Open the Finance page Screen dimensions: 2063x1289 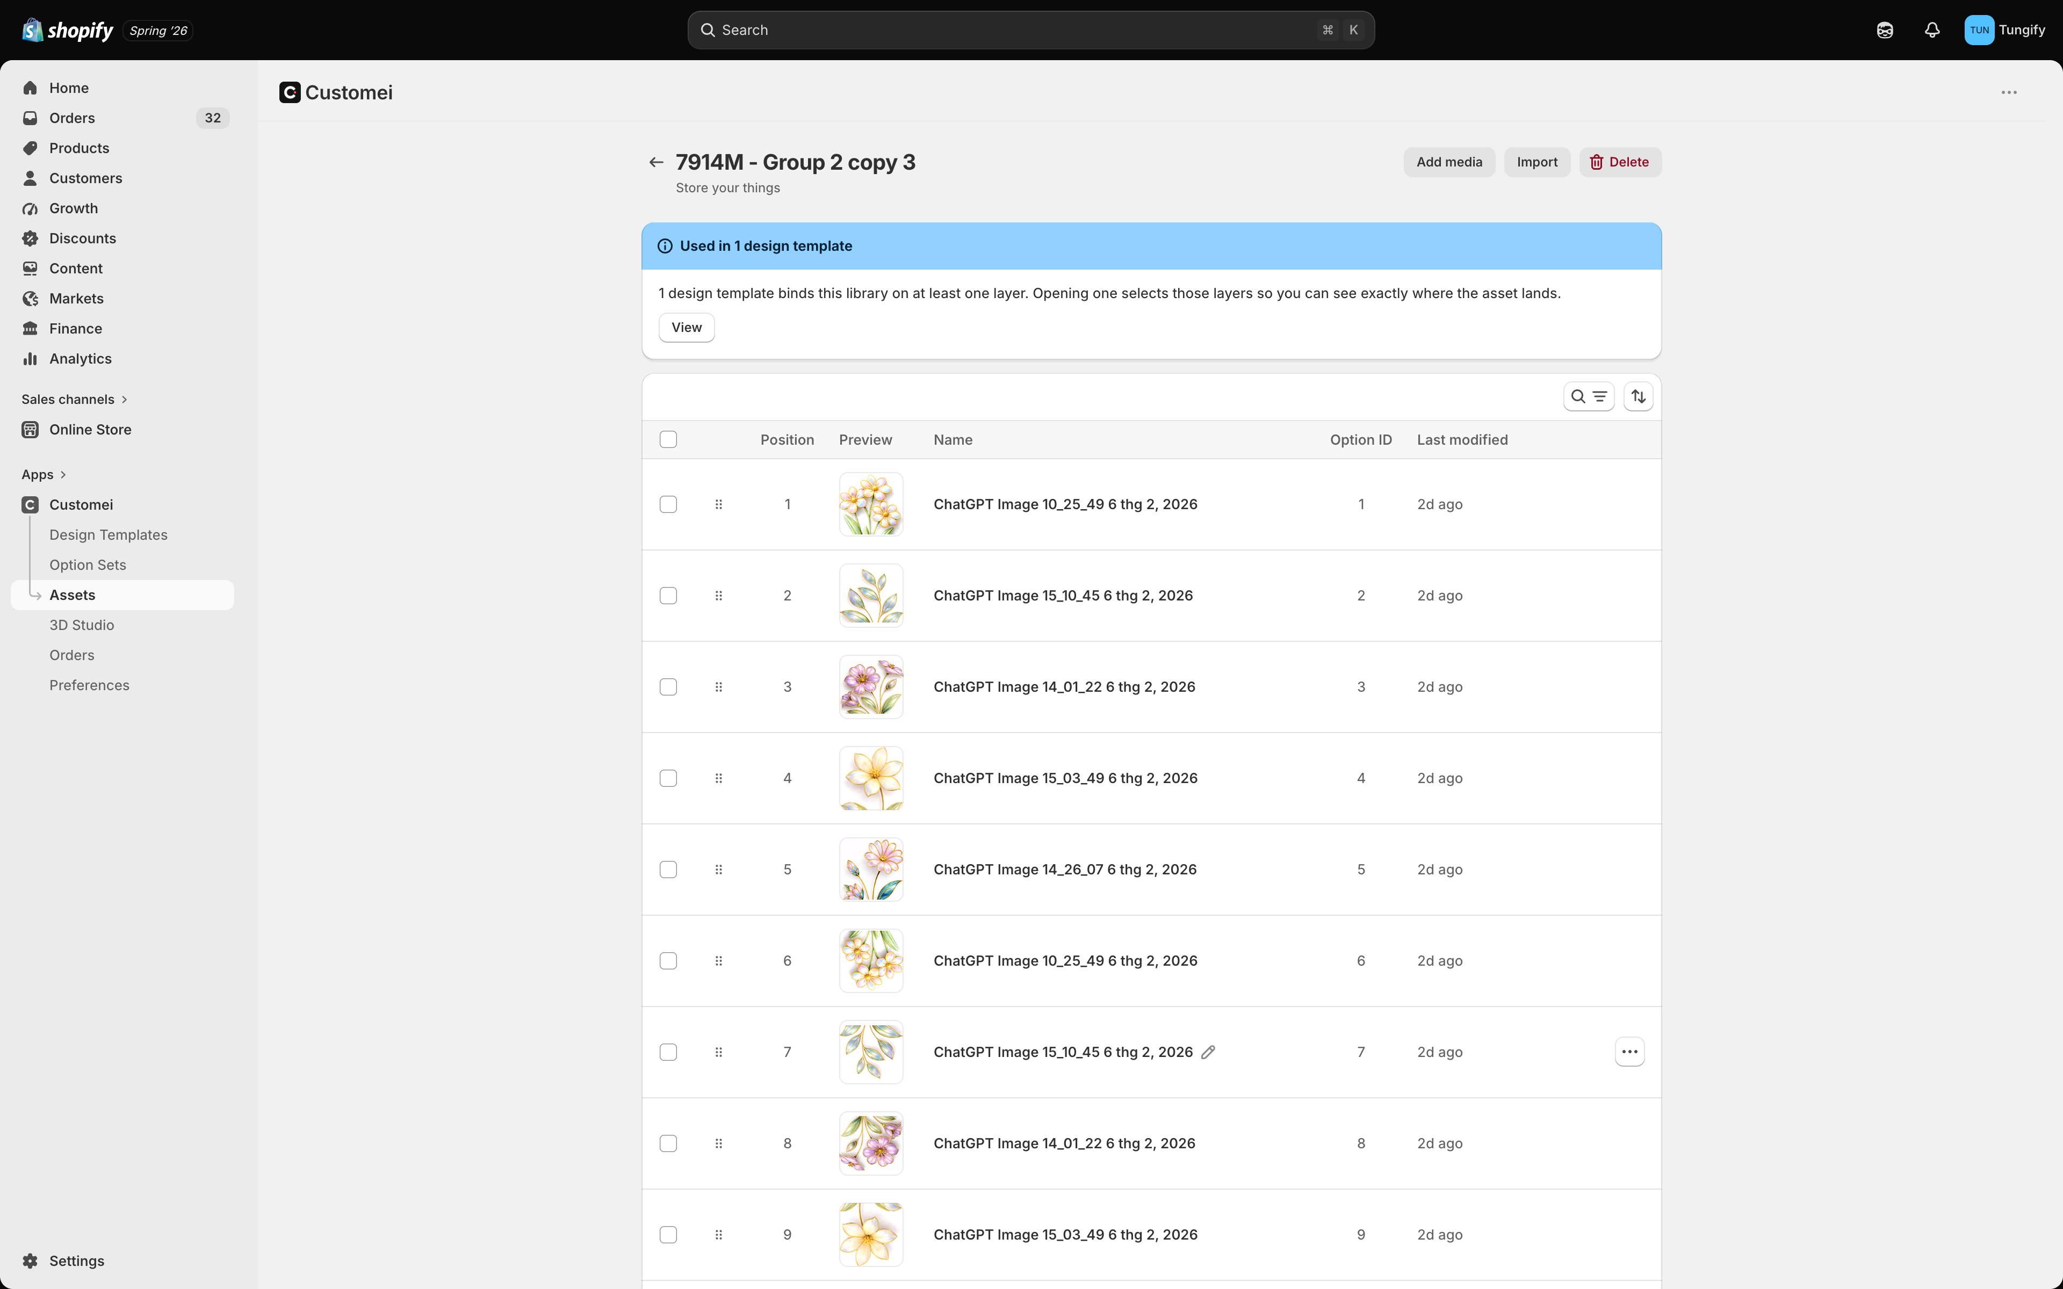[122, 329]
